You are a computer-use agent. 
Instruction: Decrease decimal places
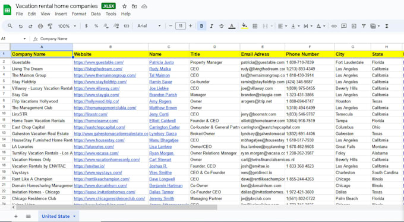[106, 26]
